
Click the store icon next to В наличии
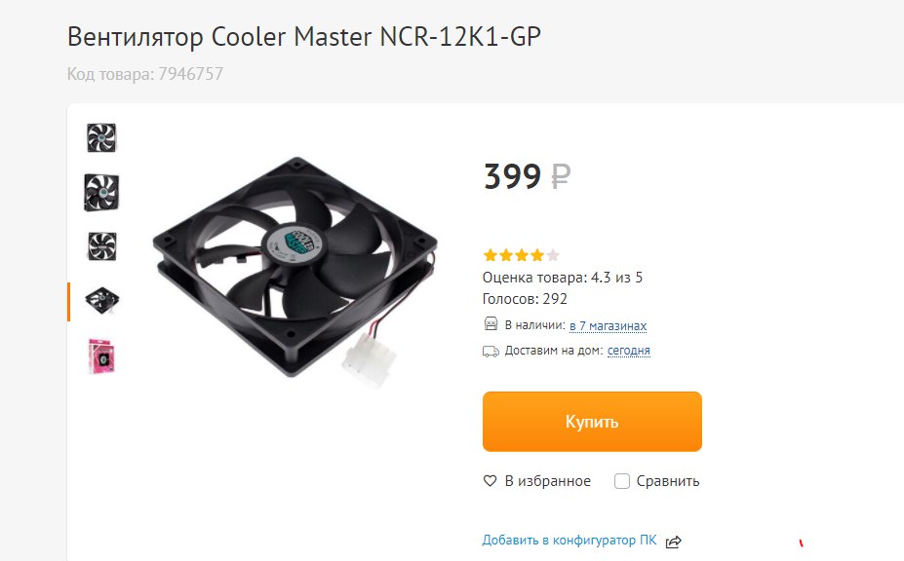pyautogui.click(x=491, y=323)
